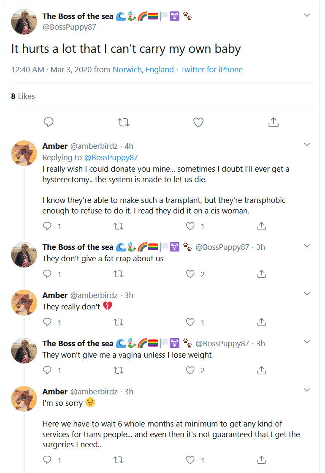Open Norwich, England location link
This screenshot has width=325, height=473.
tap(143, 70)
